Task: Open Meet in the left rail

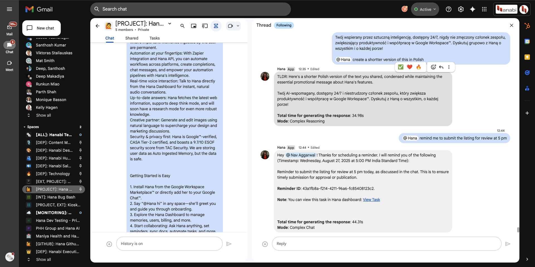Action: click(9, 66)
